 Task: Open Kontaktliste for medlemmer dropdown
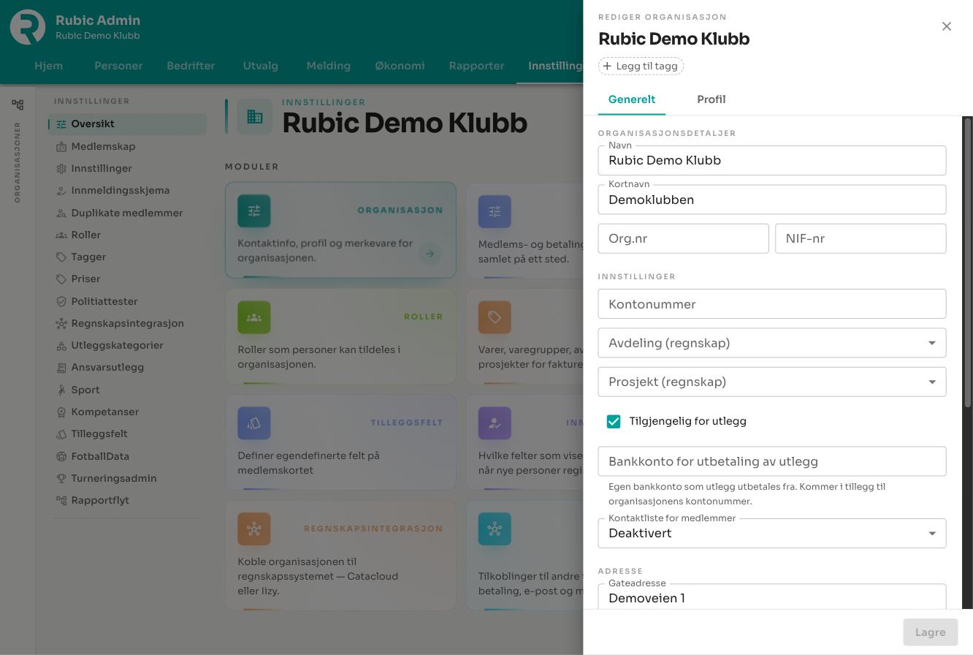tap(772, 534)
